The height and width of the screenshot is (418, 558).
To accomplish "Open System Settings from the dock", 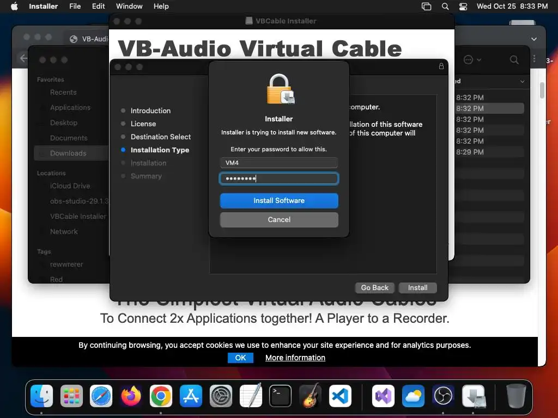I will [221, 396].
